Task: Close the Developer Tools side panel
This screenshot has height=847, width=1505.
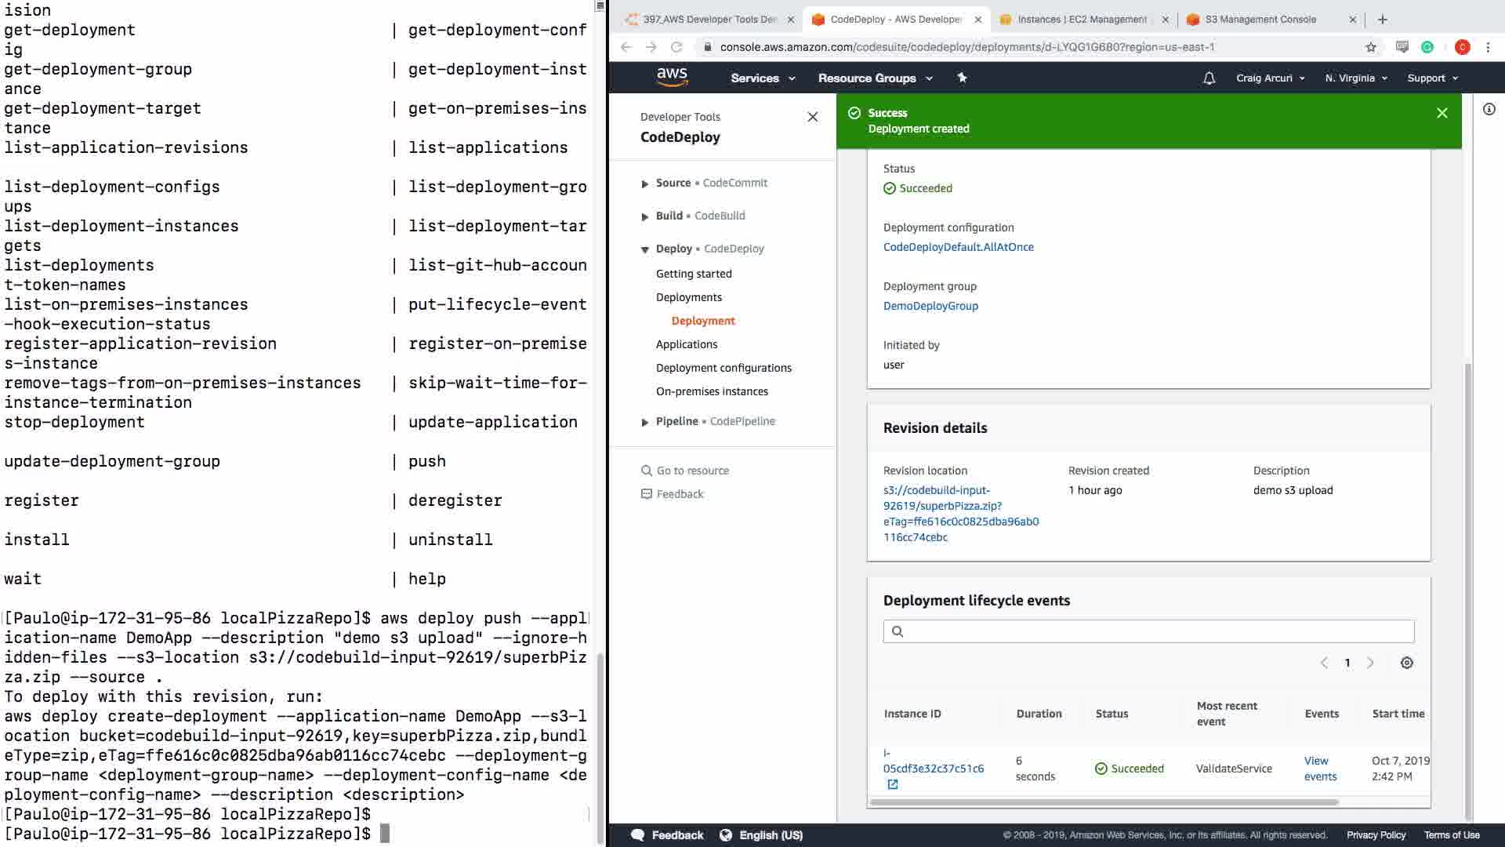Action: tap(812, 117)
